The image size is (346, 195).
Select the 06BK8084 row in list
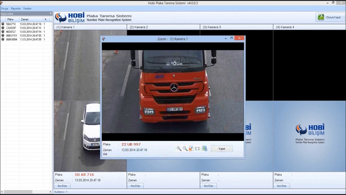click(x=26, y=39)
